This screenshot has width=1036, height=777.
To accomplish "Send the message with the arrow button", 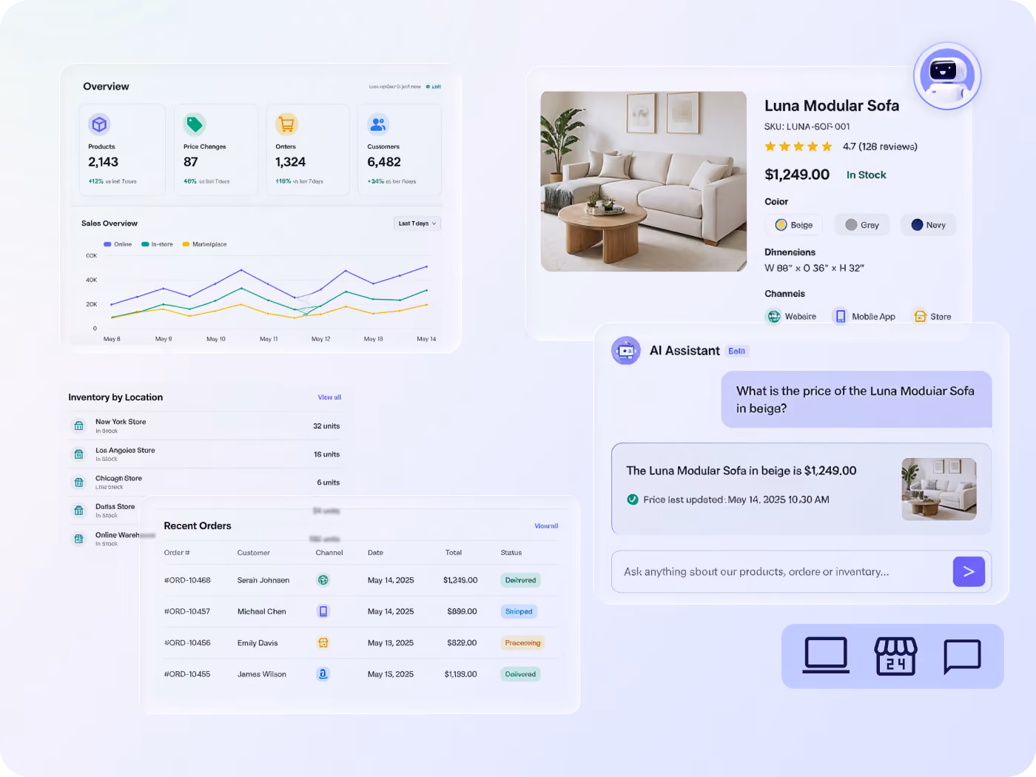I will pos(969,571).
